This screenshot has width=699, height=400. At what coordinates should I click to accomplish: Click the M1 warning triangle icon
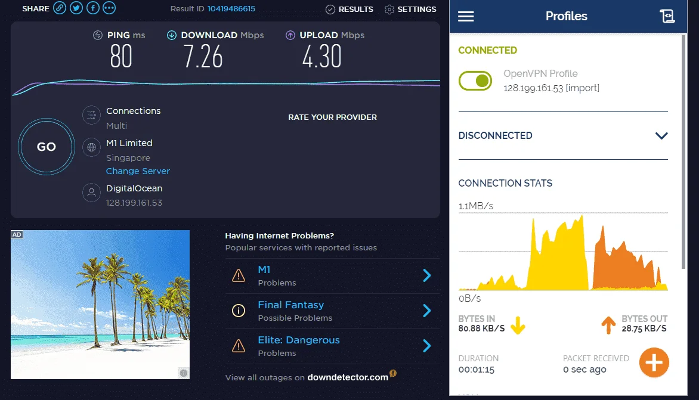click(239, 276)
